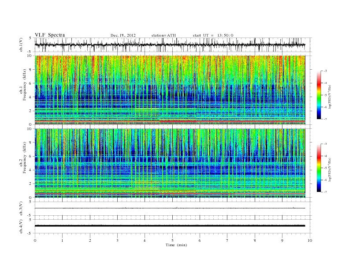Click the '6' tick on the time axis
Image resolution: width=349 pixels, height=270 pixels.
(x=200, y=240)
